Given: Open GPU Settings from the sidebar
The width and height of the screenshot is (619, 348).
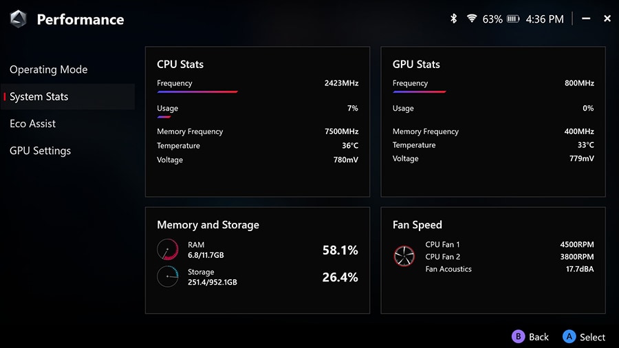Looking at the screenshot, I should click(41, 151).
